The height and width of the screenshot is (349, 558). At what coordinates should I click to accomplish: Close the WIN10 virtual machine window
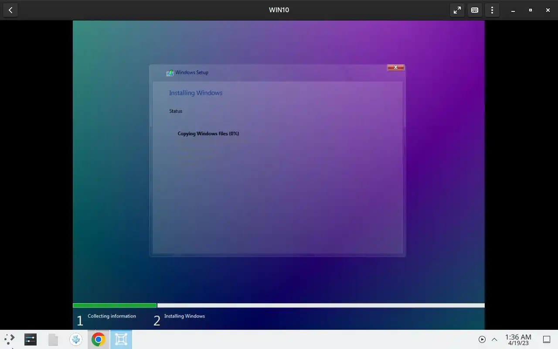(x=548, y=10)
